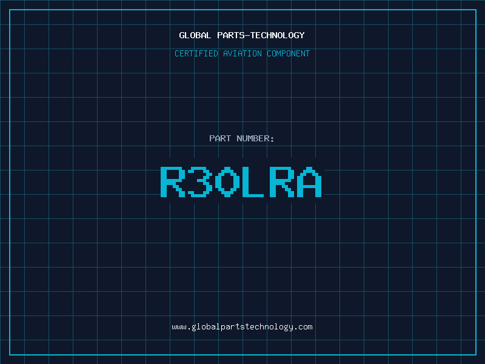Click the word NUMBER: in the label
The height and width of the screenshot is (364, 485).
(x=255, y=138)
